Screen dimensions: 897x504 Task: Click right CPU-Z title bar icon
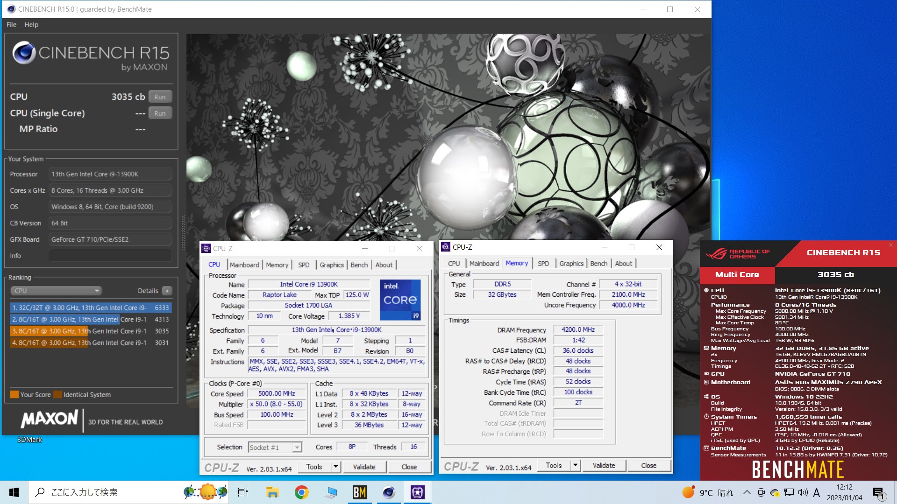446,247
